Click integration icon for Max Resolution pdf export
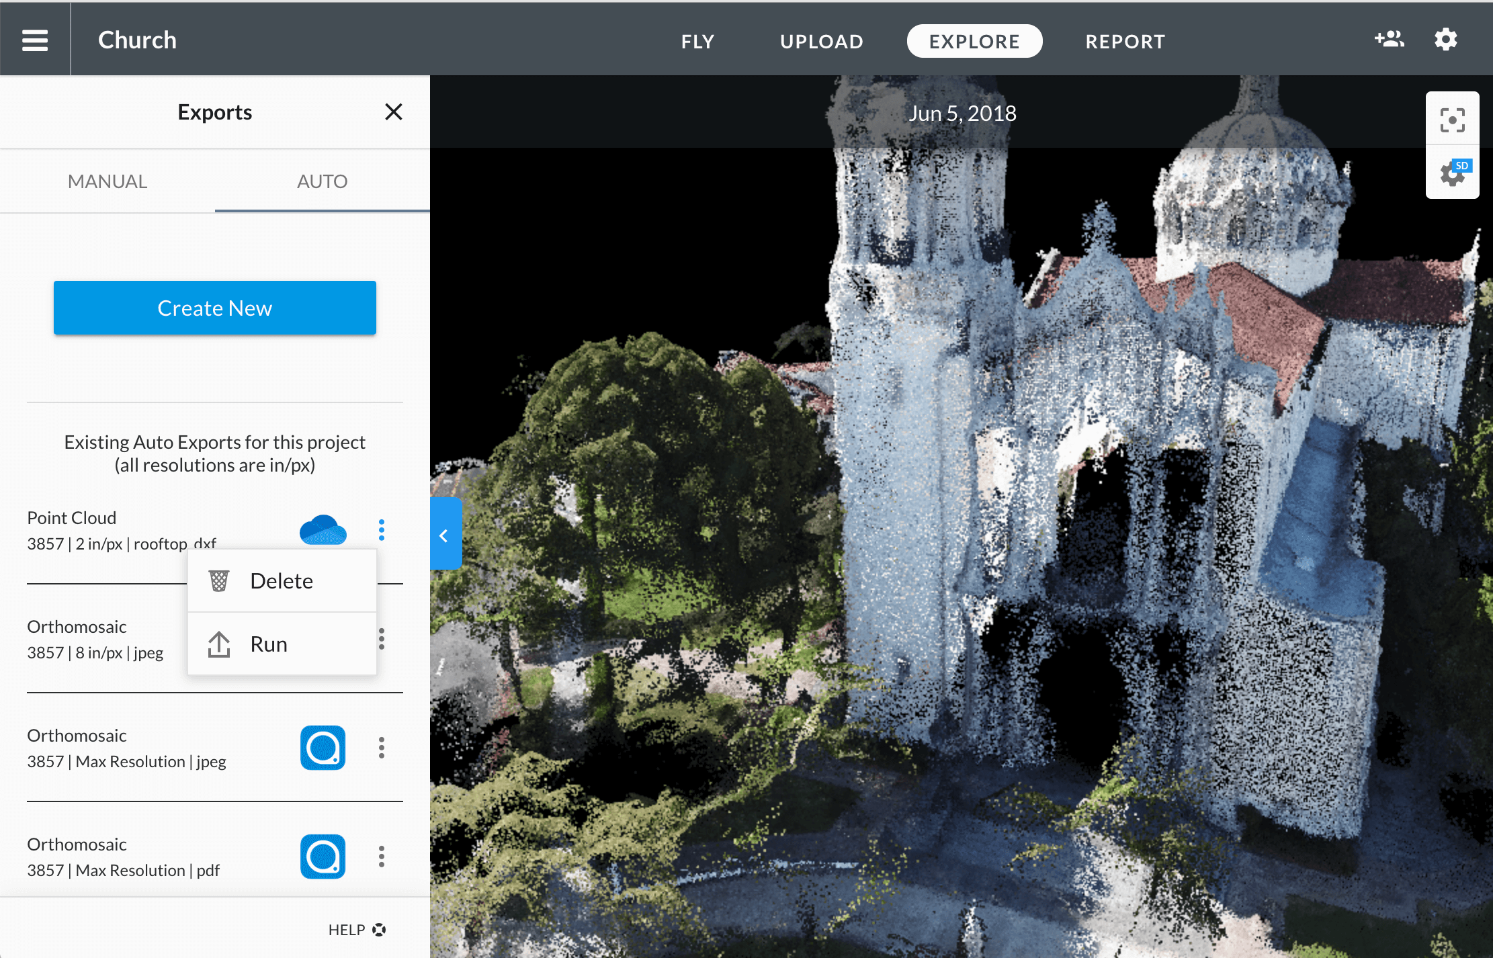This screenshot has height=958, width=1493. tap(323, 857)
